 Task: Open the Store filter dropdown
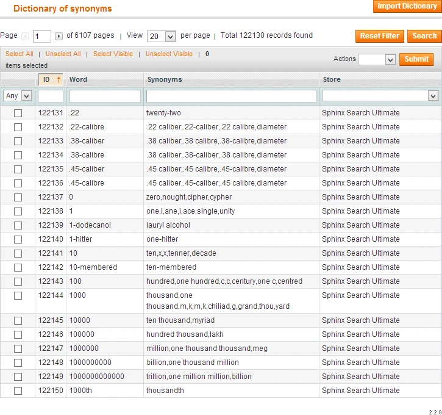click(380, 96)
